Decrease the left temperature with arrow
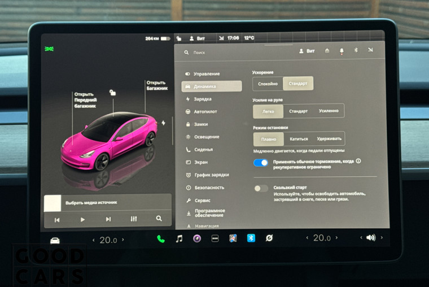The image size is (429, 287). click(x=94, y=241)
